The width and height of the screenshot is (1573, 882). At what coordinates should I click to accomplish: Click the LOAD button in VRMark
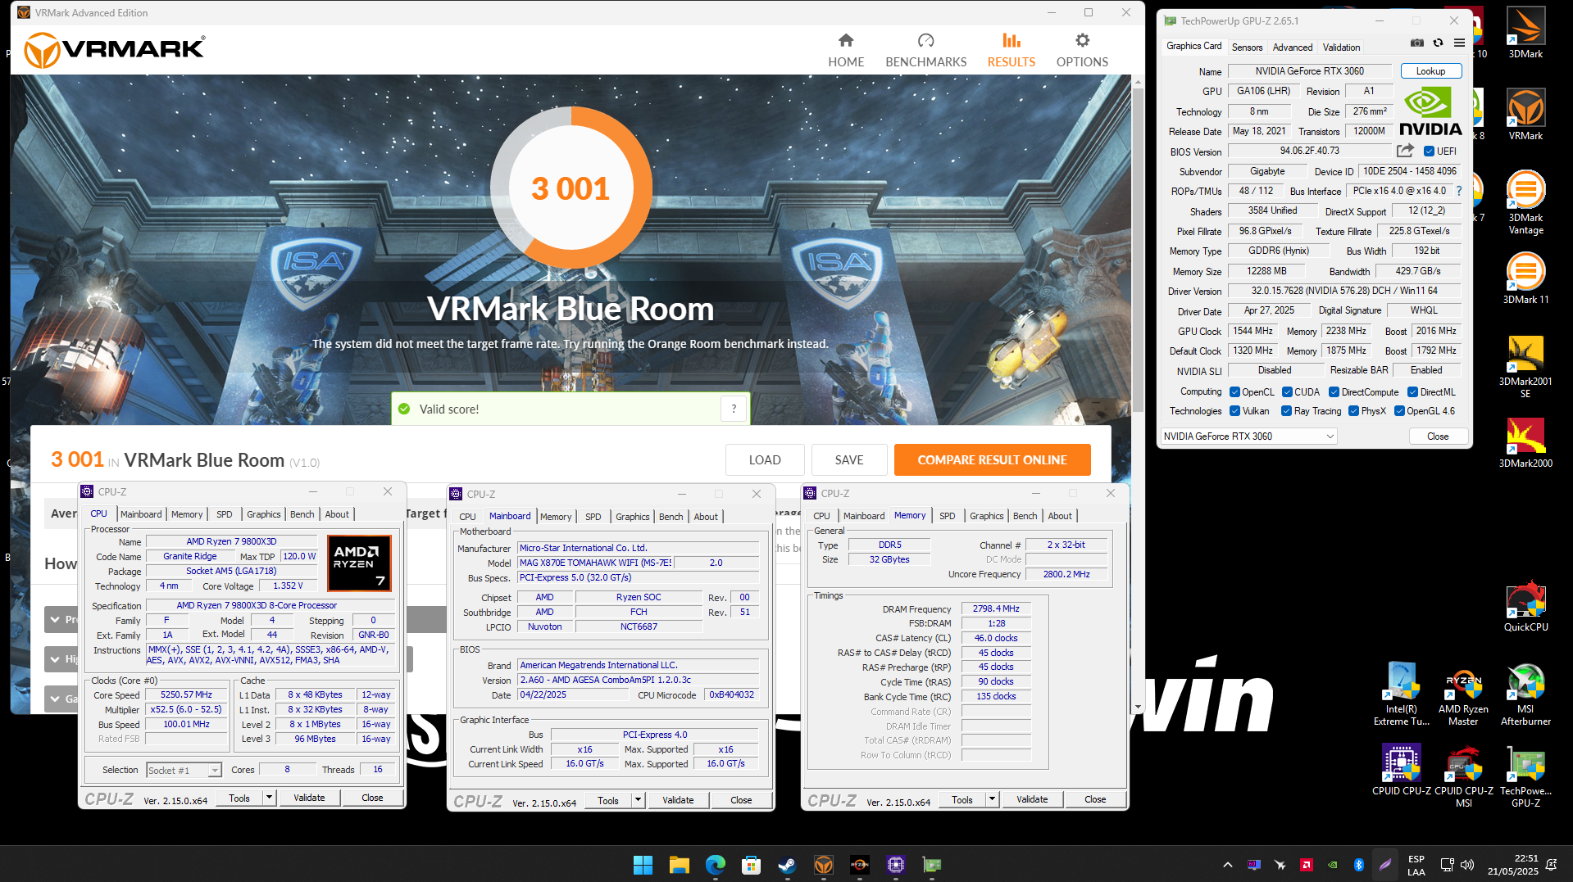tap(764, 460)
